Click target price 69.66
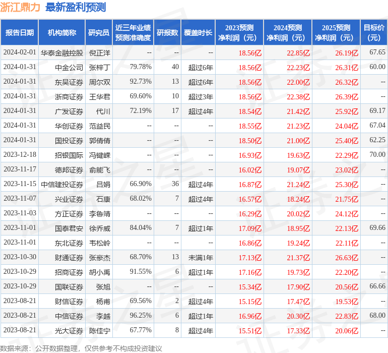Image resolution: width=388 pixels, height=353 pixels. coord(377,227)
